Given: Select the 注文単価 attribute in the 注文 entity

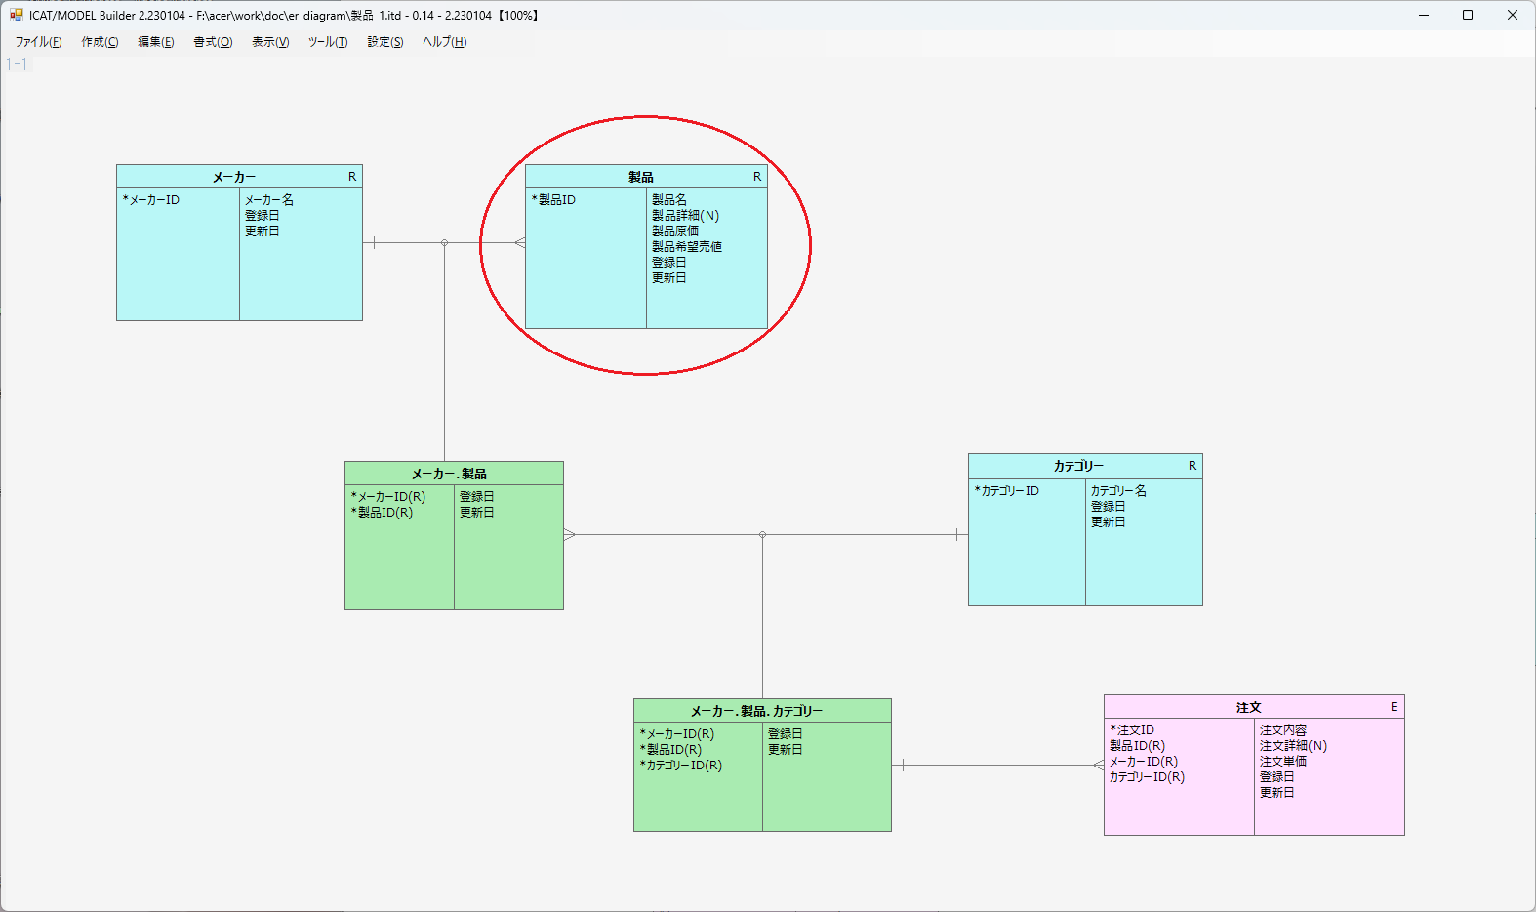Looking at the screenshot, I should click(x=1282, y=762).
